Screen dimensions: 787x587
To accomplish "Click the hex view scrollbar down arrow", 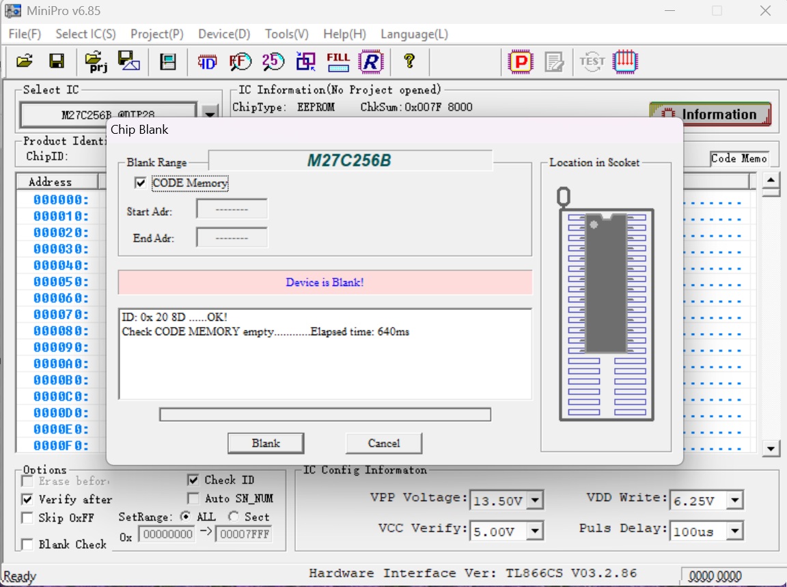I will 771,448.
